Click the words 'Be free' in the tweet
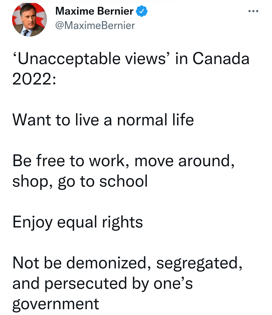This screenshot has width=272, height=315. [x=38, y=161]
